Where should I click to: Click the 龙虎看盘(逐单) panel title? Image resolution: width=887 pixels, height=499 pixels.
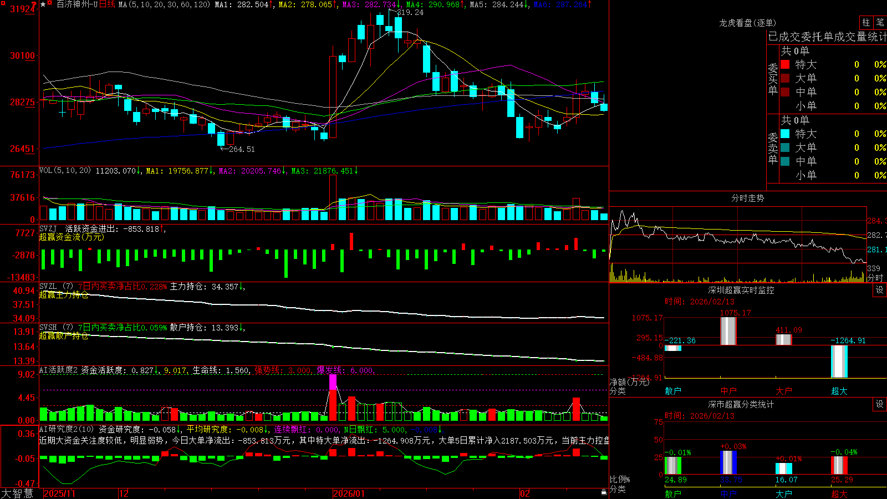pos(747,23)
